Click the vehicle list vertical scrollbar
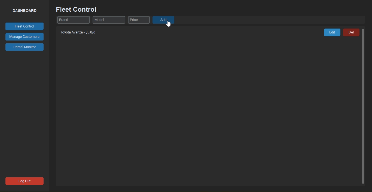The image size is (372, 192). click(363, 106)
